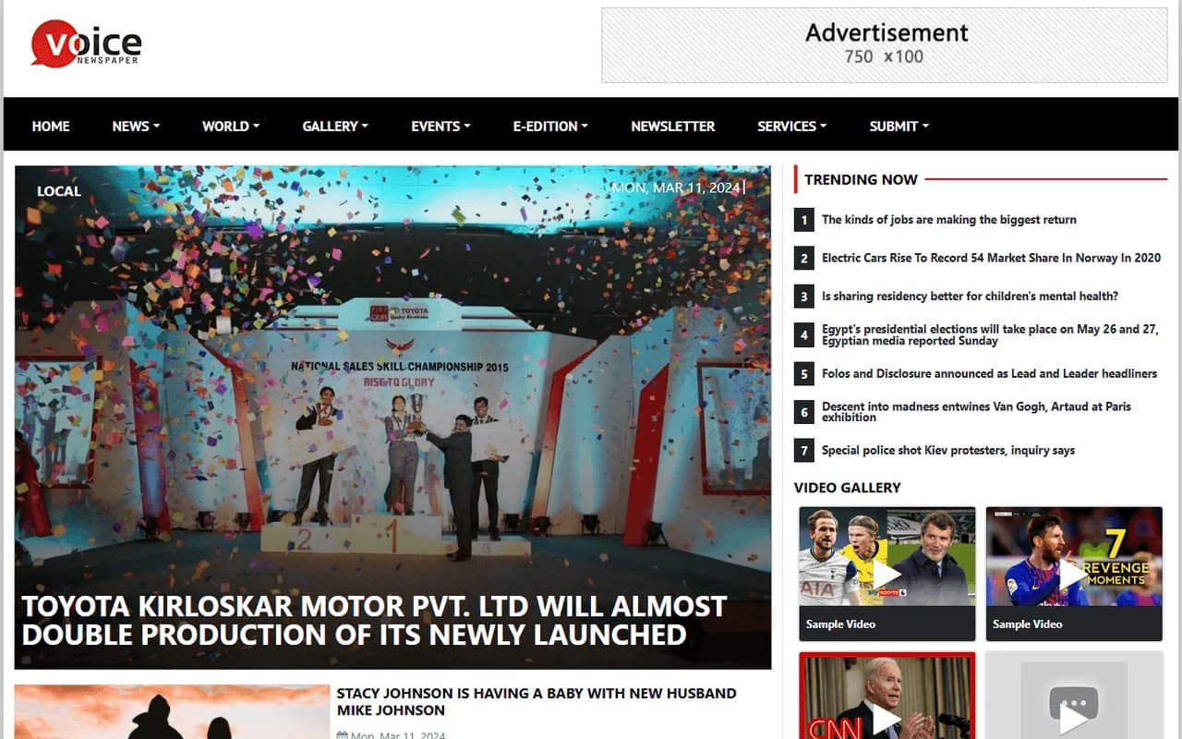
Task: Open the Stacy Johnson baby article
Action: [x=537, y=701]
